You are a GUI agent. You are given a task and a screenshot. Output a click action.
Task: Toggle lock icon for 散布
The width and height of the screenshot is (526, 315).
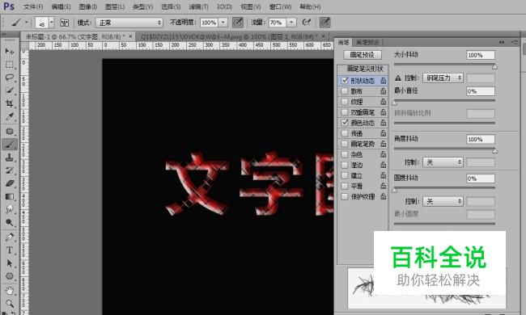(383, 91)
